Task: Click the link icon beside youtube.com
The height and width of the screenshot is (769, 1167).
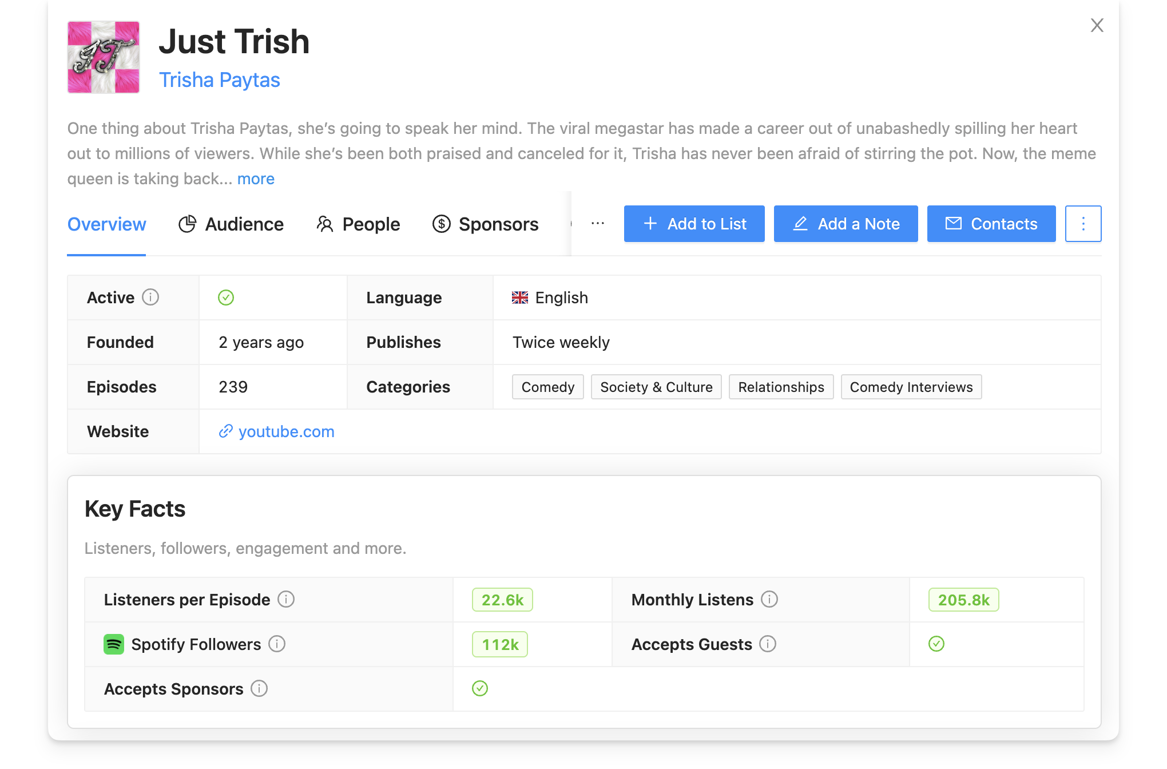Action: click(x=225, y=431)
